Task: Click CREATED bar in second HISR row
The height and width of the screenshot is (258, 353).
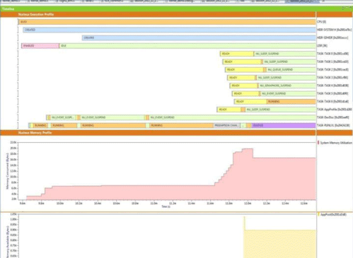Action: pyautogui.click(x=199, y=37)
